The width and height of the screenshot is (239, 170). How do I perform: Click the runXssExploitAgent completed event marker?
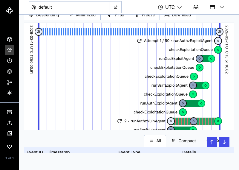coord(211,59)
